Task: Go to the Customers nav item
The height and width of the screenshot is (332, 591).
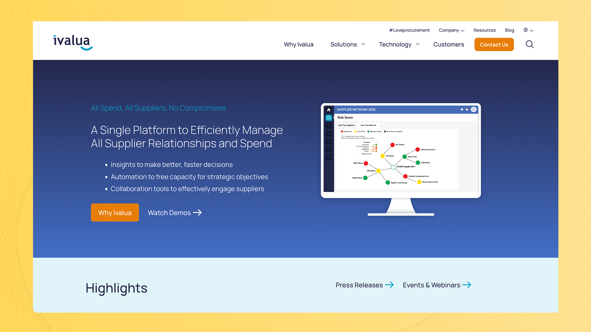Action: (x=448, y=44)
